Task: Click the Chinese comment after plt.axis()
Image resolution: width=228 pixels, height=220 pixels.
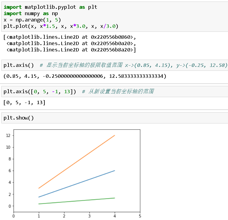Action: click(x=134, y=65)
